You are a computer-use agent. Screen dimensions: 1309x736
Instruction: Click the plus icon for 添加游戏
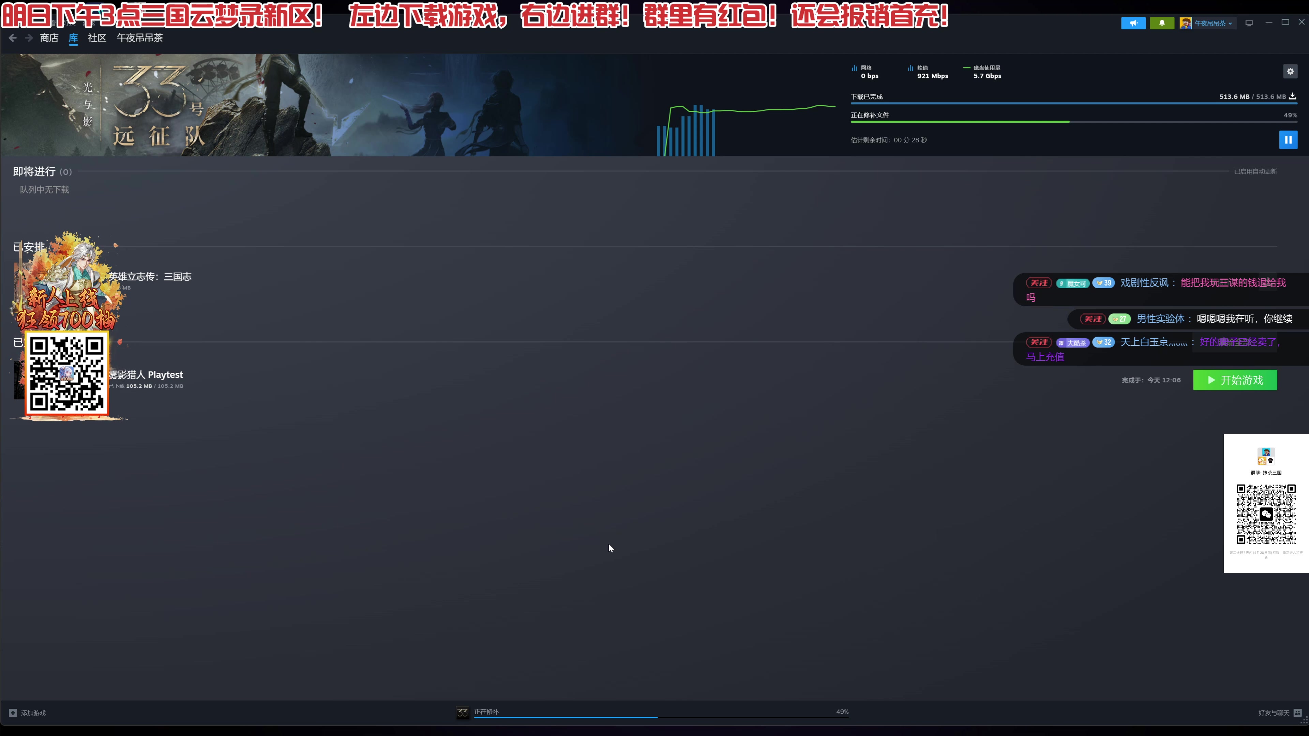[13, 712]
